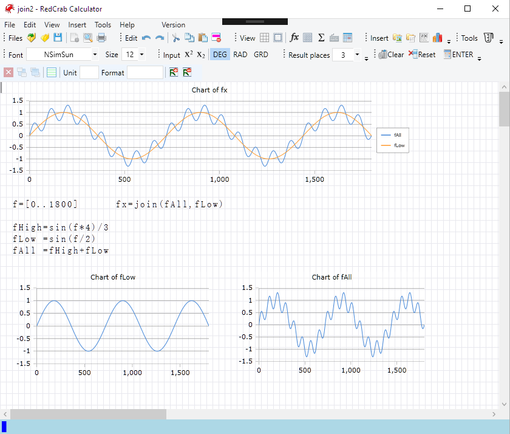Click the R plus icon after Format

[x=174, y=72]
